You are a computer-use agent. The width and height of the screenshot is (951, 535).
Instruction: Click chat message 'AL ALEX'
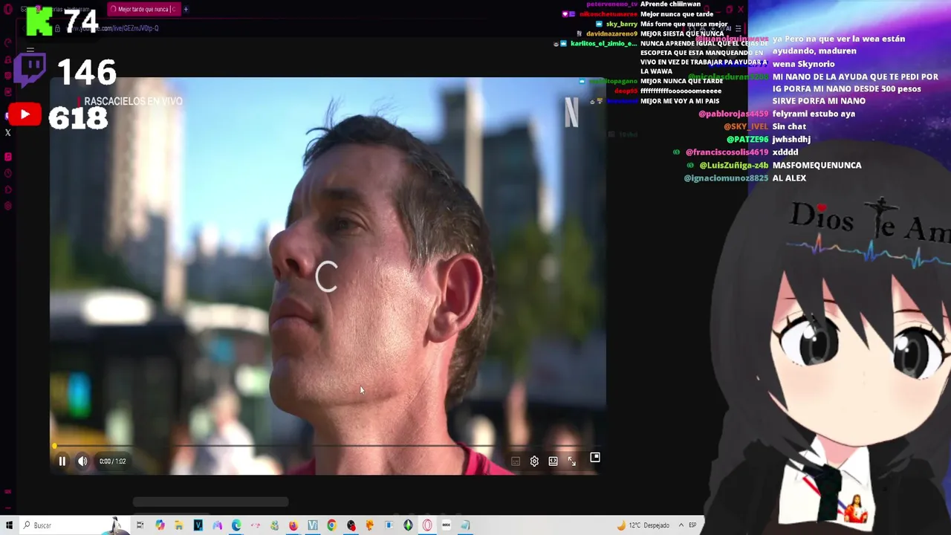point(789,178)
